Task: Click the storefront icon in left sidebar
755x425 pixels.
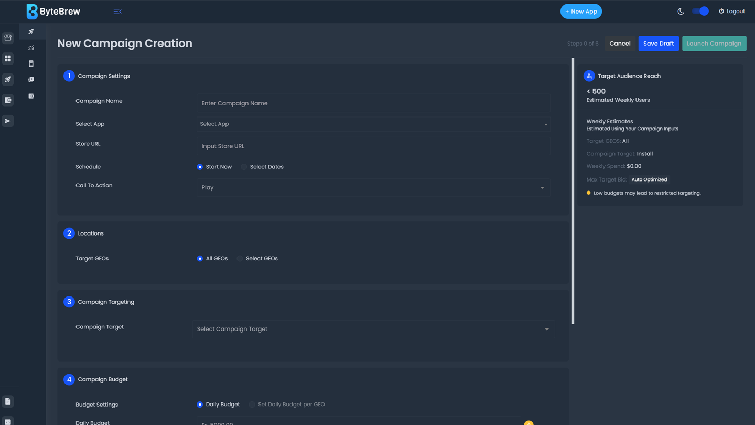Action: point(8,38)
